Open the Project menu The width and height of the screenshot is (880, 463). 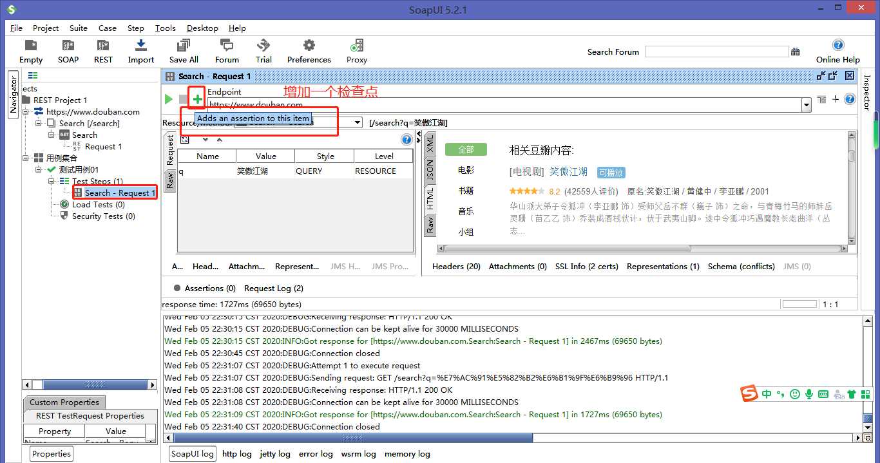click(x=46, y=28)
